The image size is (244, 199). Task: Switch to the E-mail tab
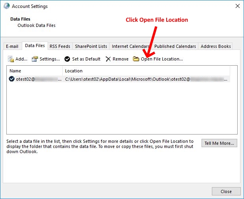[12, 46]
